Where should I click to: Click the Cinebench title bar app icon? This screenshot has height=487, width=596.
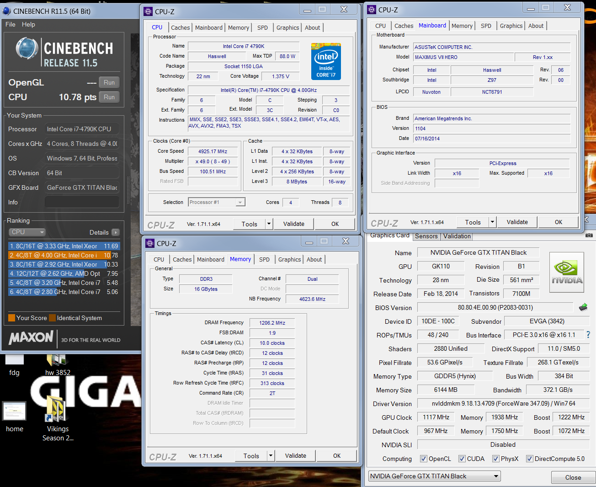[6, 11]
